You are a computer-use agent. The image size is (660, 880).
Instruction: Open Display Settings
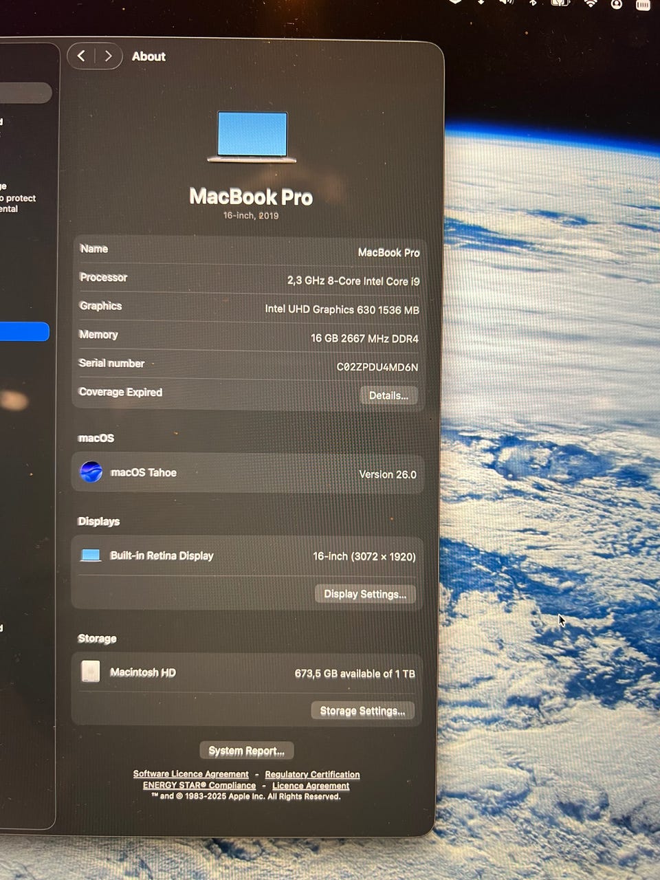(x=365, y=594)
